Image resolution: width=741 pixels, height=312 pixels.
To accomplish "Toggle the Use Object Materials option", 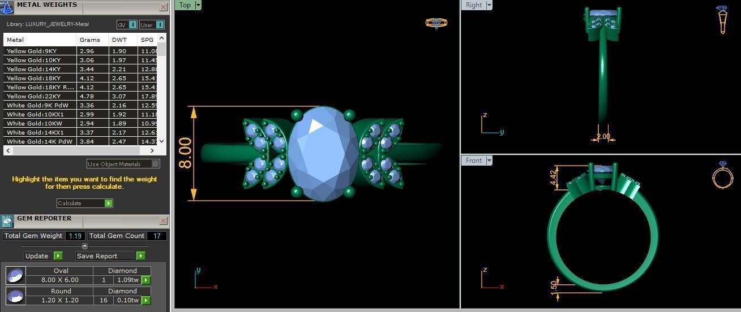I will click(x=123, y=164).
